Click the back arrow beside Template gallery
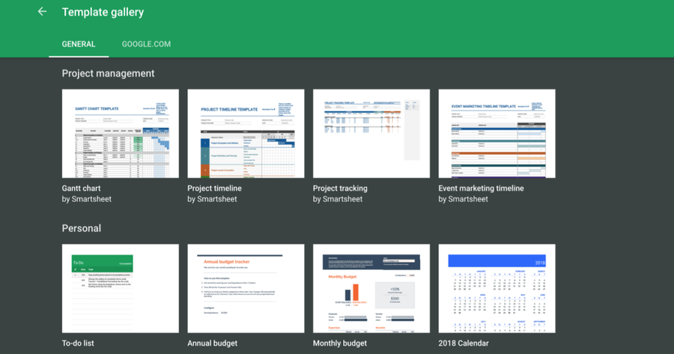674x354 pixels. pyautogui.click(x=42, y=11)
